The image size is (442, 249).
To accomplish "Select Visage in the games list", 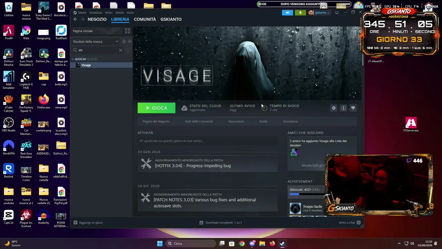I will 102,65.
